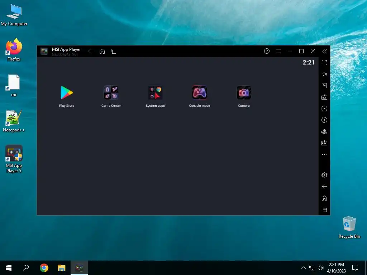Select the mr file shortcut on desktop
Screen dimensions: 367x275
point(14,86)
